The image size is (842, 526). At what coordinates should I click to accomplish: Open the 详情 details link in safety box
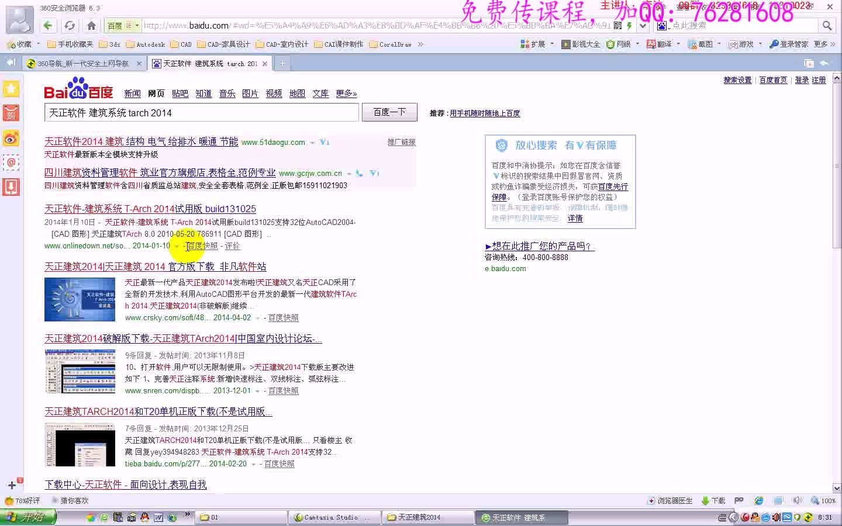pyautogui.click(x=575, y=218)
